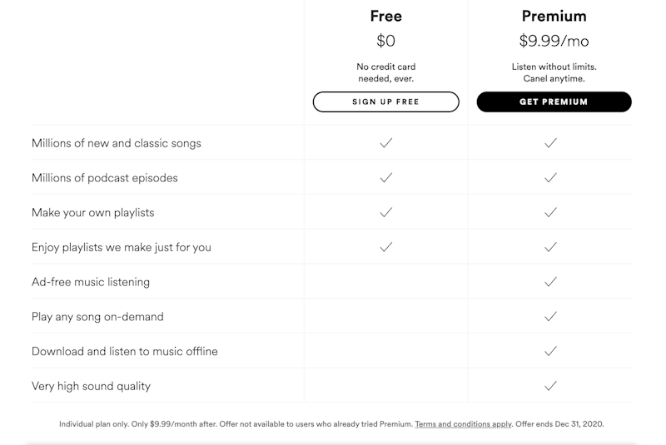
Task: Click the Get Premium button
Action: [x=554, y=101]
